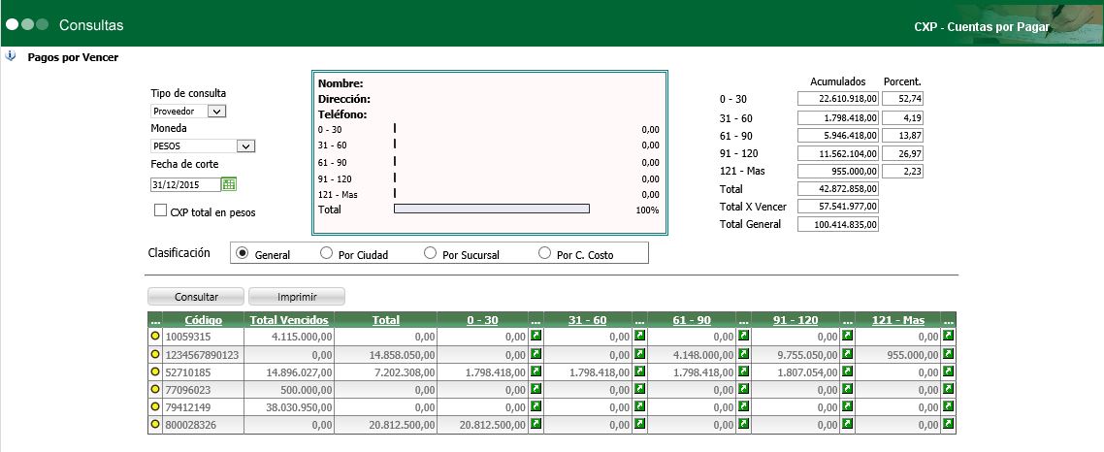
Task: Open the calendar picker beside Fecha de corte
Action: click(229, 183)
